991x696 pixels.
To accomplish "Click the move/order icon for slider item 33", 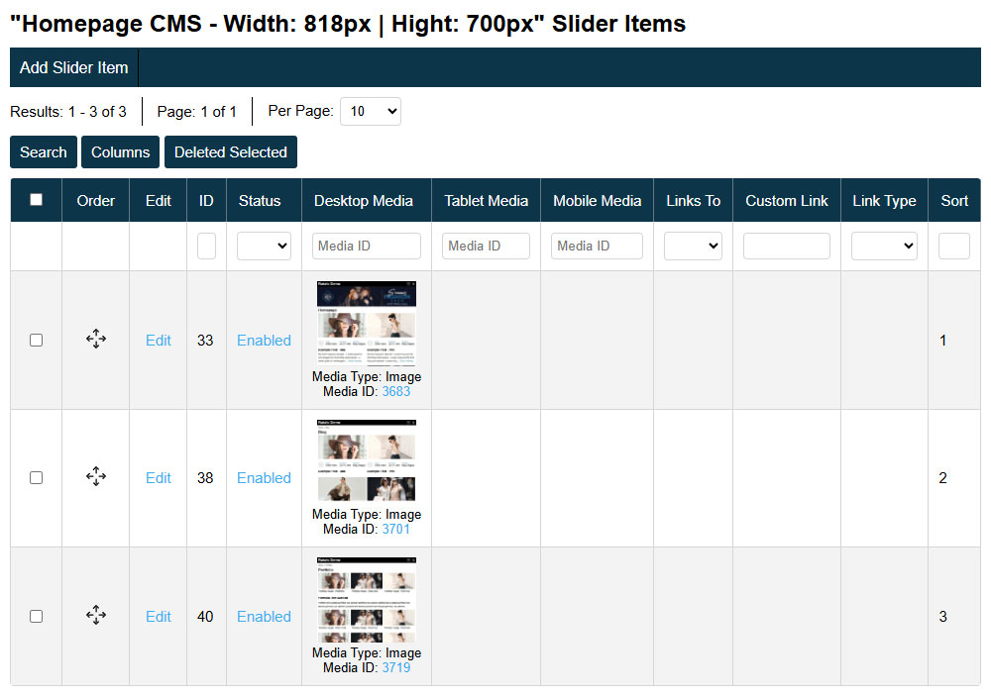I will pos(96,340).
